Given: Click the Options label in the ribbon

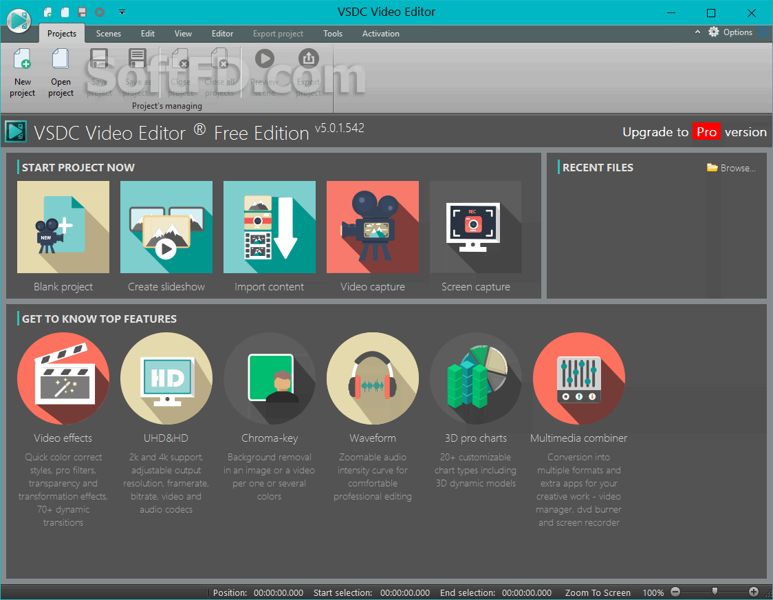Looking at the screenshot, I should pos(737,32).
